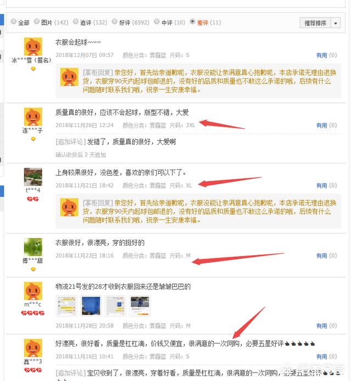Click the 推荐排序 sort button label

(315, 23)
